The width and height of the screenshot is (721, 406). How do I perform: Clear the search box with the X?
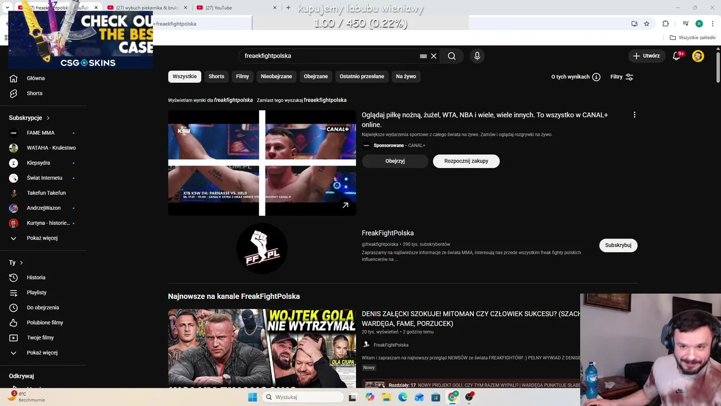click(434, 56)
